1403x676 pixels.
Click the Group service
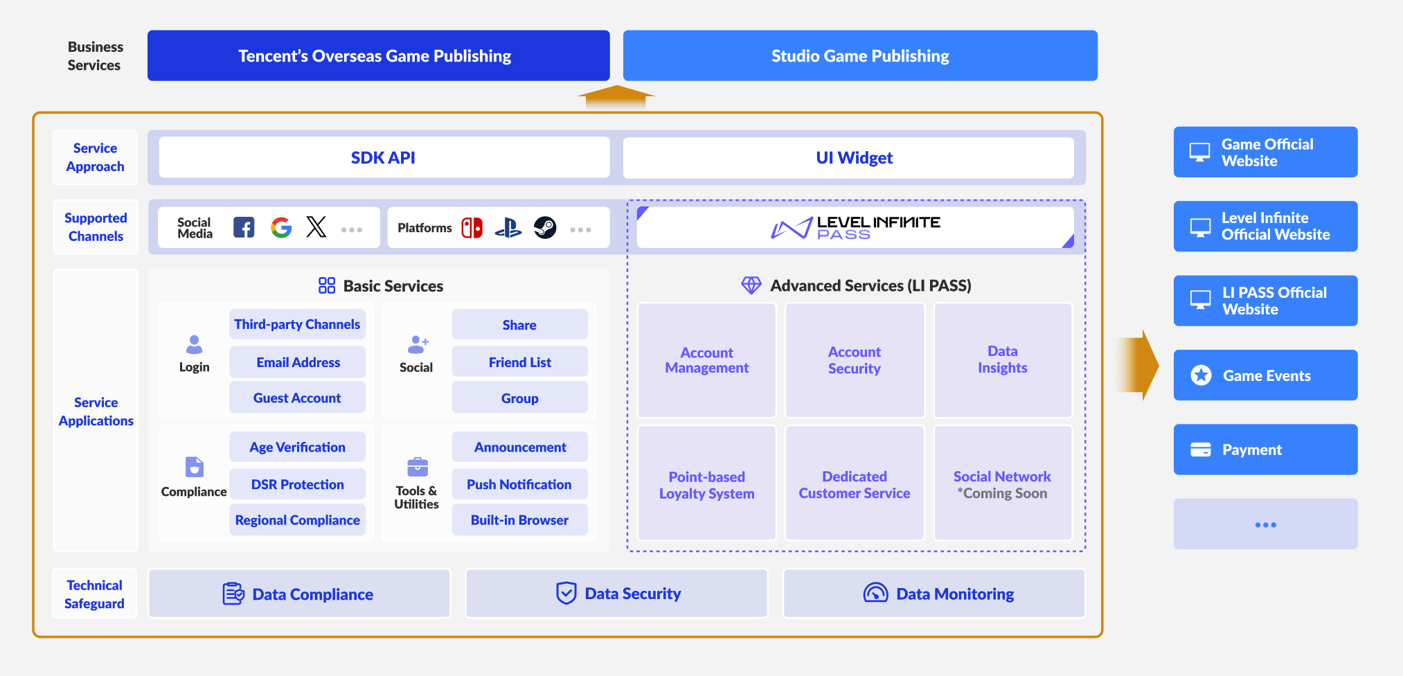(x=519, y=398)
